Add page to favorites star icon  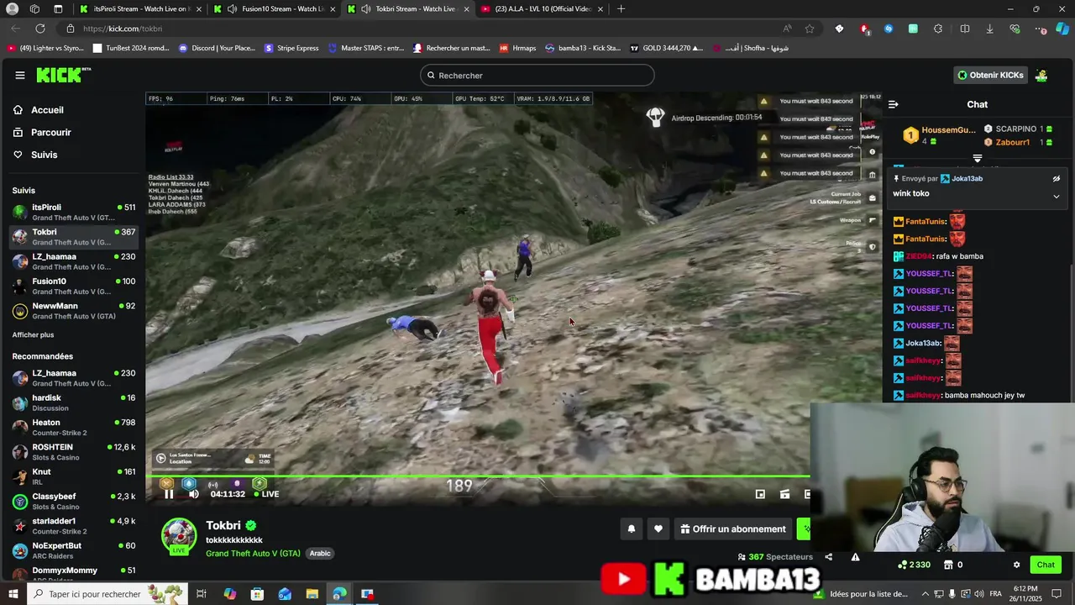point(810,29)
